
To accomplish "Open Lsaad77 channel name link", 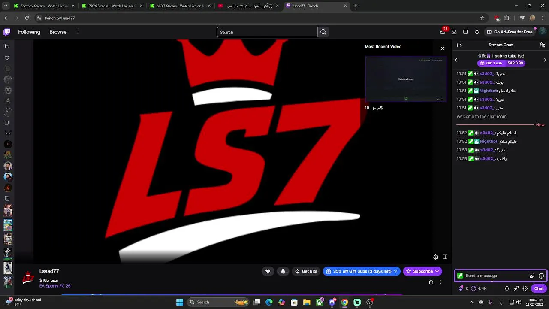I will pyautogui.click(x=49, y=271).
